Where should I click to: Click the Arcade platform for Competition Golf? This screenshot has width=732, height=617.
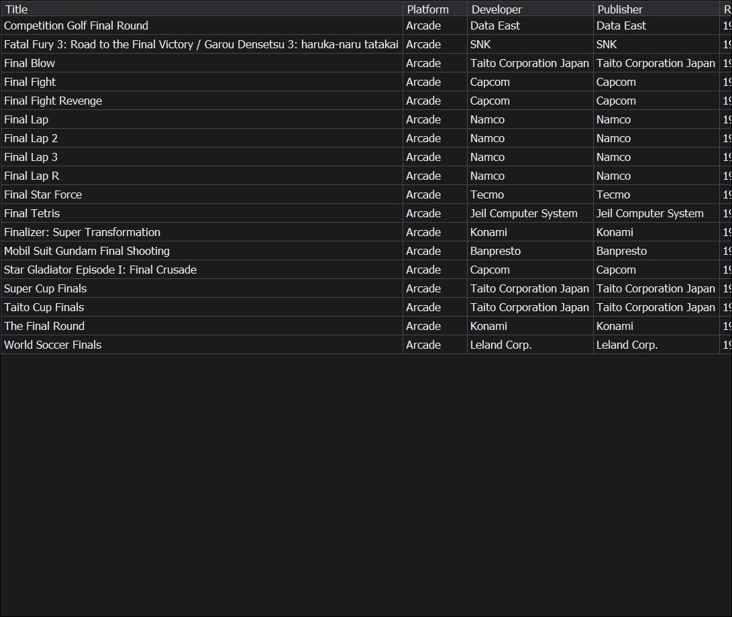[x=423, y=25]
